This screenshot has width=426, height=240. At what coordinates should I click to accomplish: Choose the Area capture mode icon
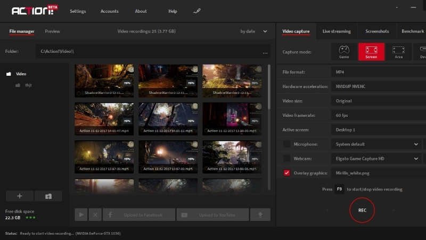398,52
